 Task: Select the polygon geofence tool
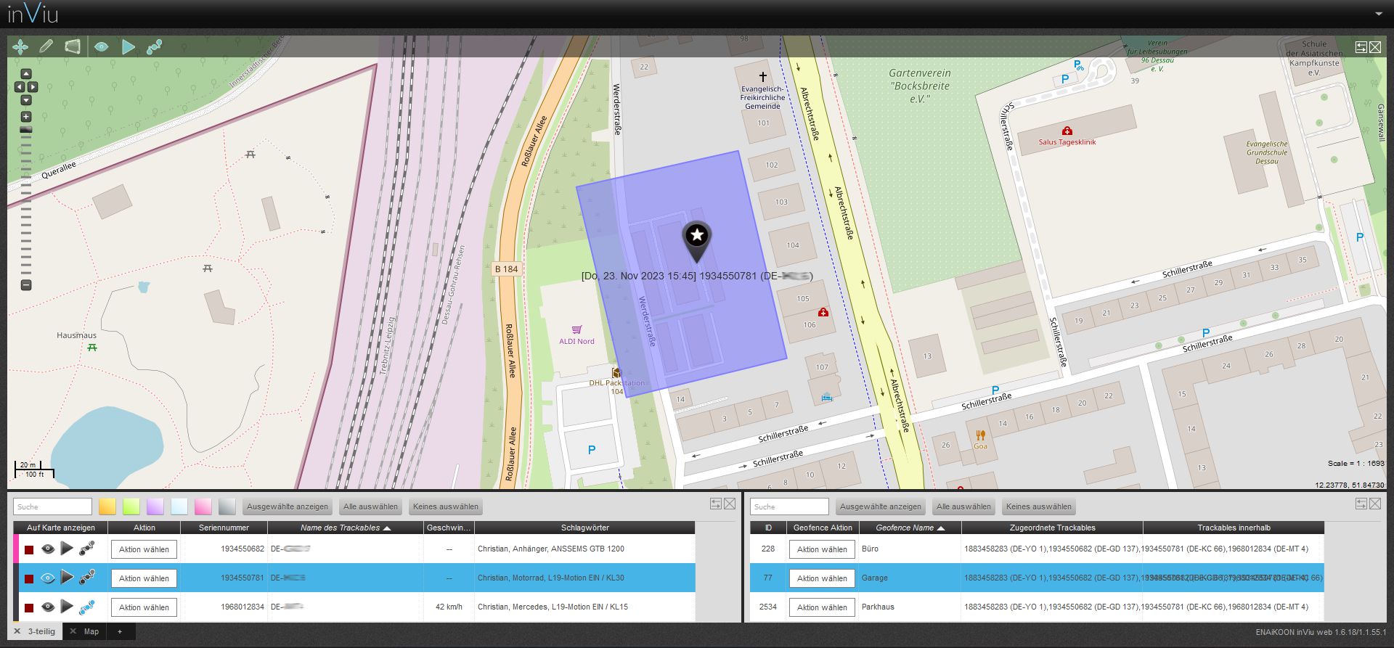pyautogui.click(x=72, y=47)
